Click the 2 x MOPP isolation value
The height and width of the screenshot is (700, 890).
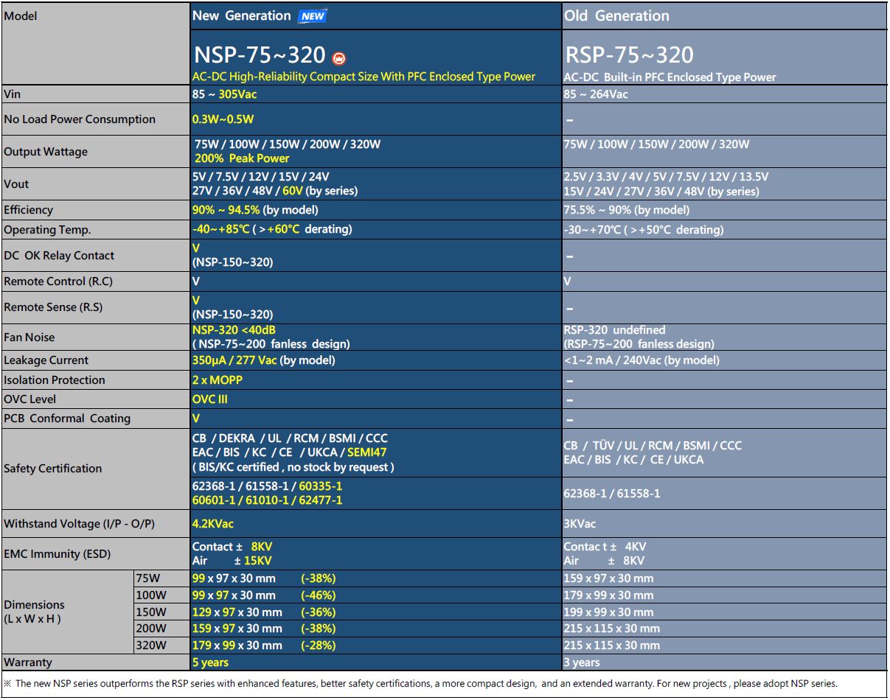point(217,380)
